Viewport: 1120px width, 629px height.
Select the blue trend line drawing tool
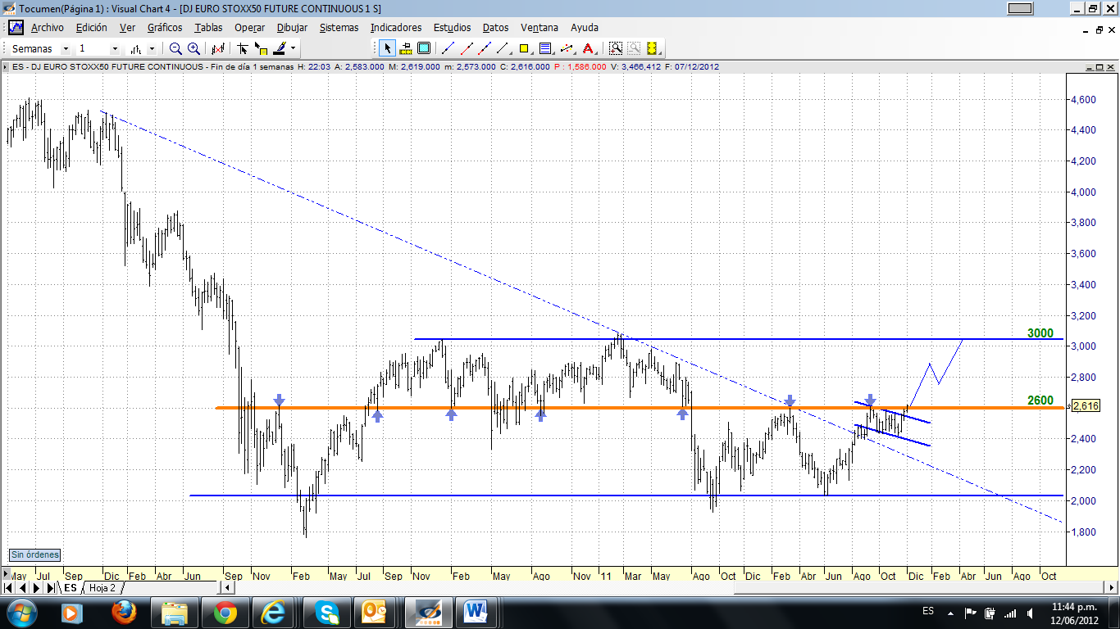point(448,48)
